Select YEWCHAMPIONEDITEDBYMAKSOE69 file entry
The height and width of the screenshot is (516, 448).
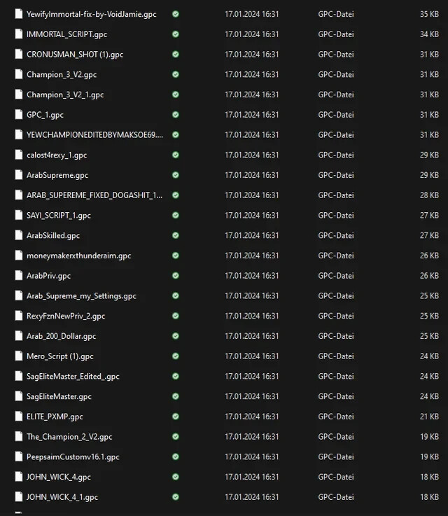click(94, 135)
